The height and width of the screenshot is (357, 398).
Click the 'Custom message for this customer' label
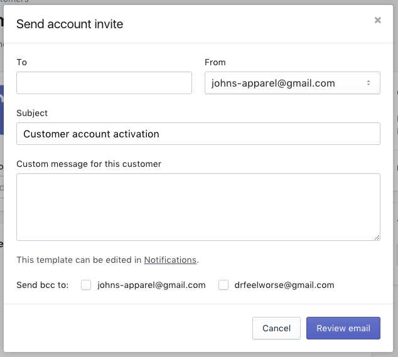[x=89, y=164]
